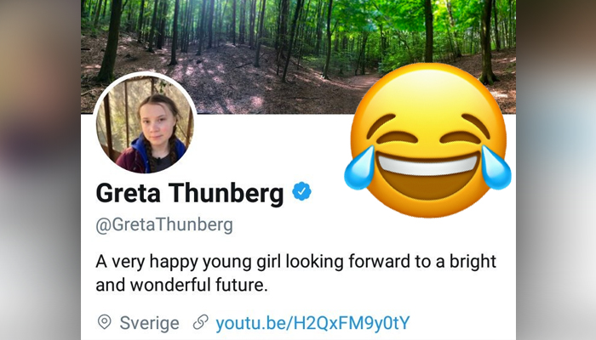Click the blurred left background margin
The height and width of the screenshot is (340, 596).
[40, 170]
